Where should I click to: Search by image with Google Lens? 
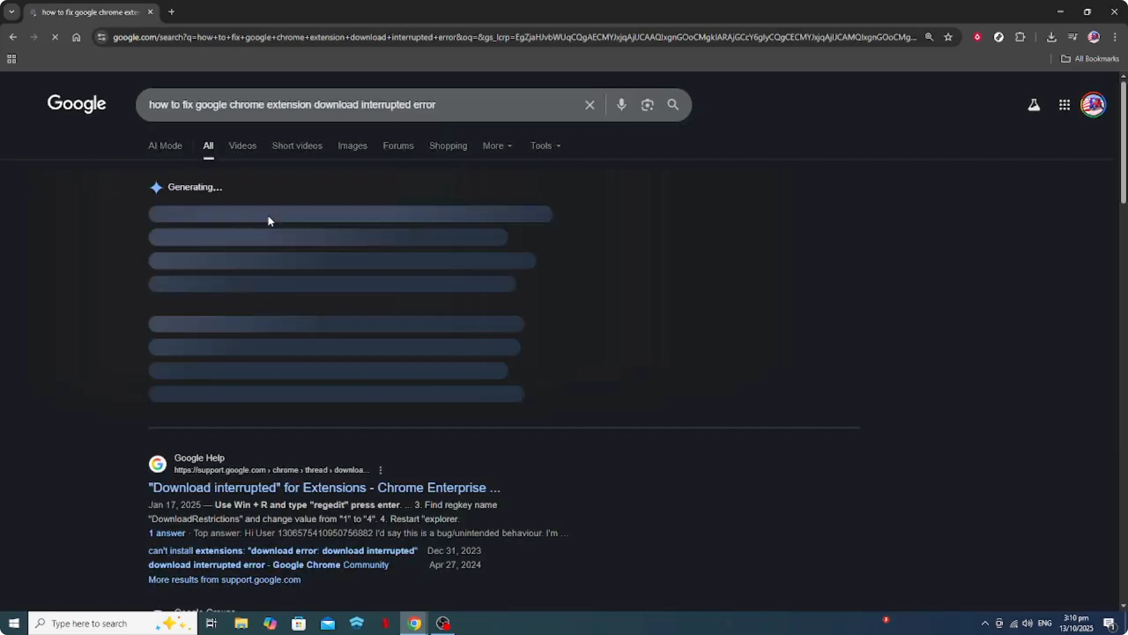tap(647, 105)
